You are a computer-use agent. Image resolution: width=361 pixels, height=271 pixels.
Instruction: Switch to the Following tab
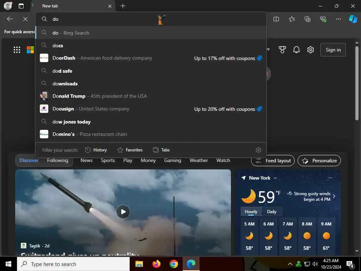(57, 161)
